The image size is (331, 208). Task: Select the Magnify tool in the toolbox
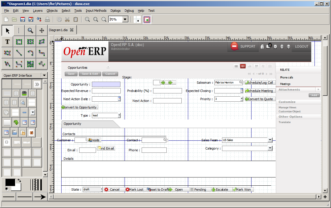point(30,31)
